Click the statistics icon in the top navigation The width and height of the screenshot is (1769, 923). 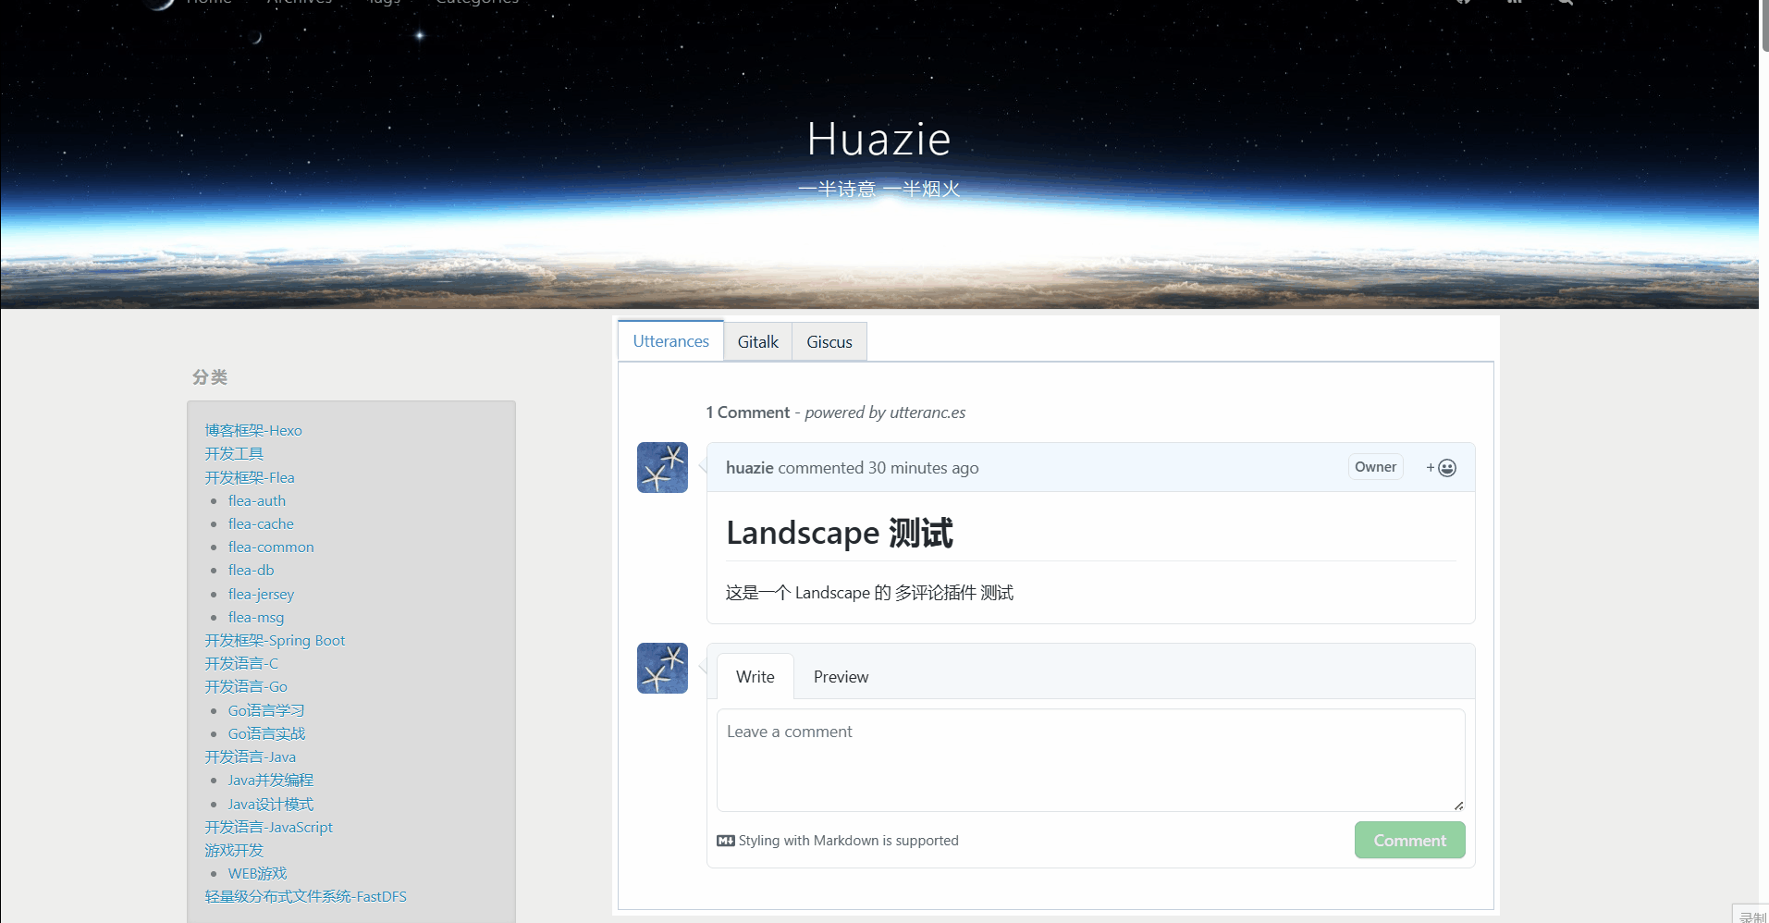(1515, 4)
